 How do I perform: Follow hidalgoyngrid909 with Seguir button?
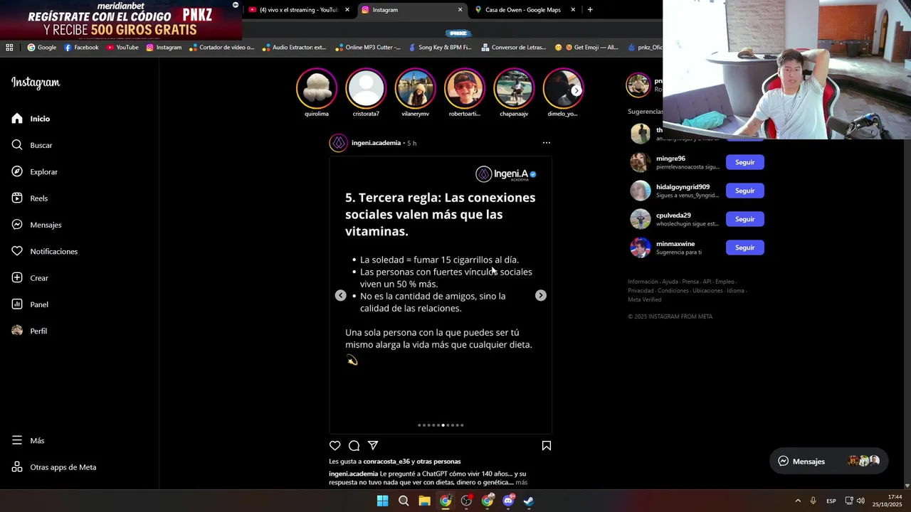tap(744, 191)
